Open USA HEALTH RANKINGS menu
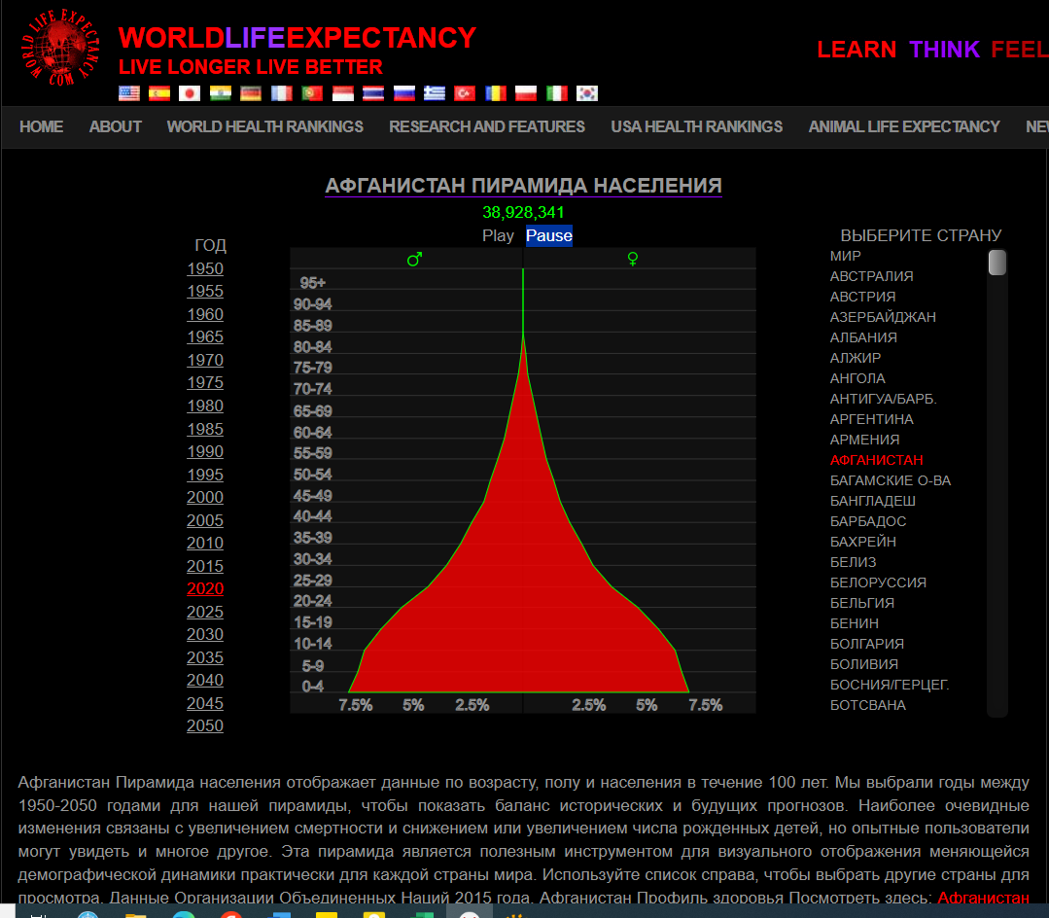Screen dimensions: 1049x918 tap(696, 126)
